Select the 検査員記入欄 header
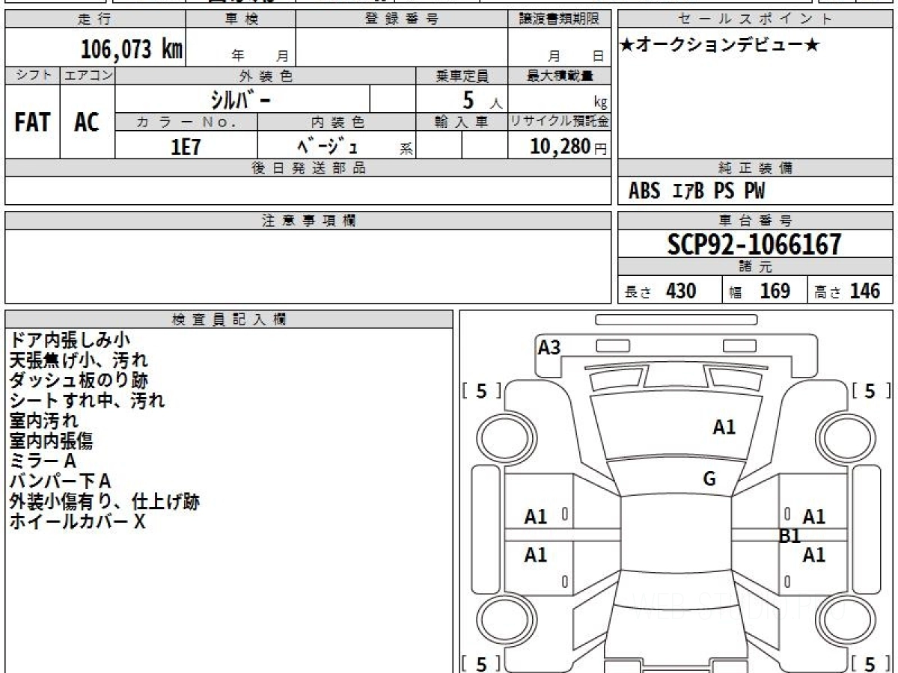This screenshot has height=673, width=898. (229, 319)
